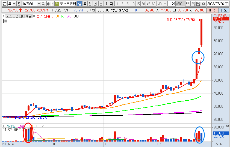Select the 10 interval button
This screenshot has width=230, height=147.
tap(133, 4)
